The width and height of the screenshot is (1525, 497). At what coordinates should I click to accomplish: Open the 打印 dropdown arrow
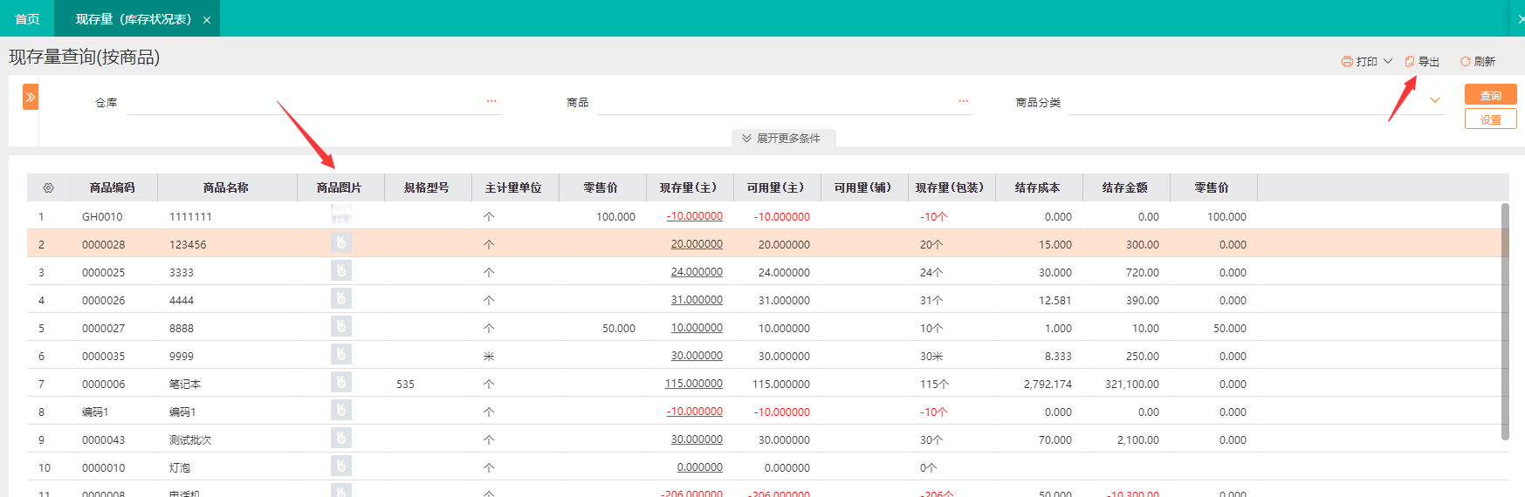click(1388, 62)
